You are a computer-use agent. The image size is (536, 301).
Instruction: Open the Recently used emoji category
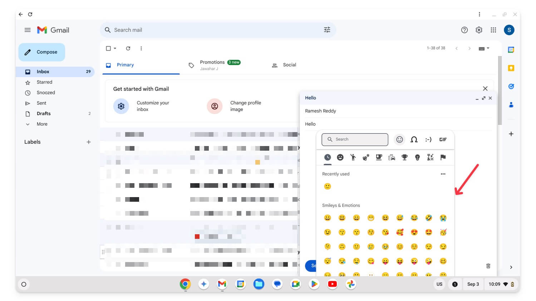[x=327, y=157]
